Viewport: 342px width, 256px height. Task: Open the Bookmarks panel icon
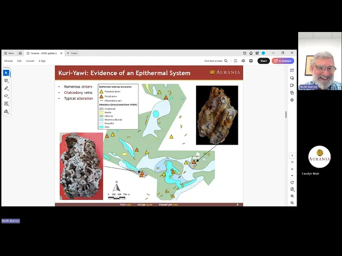point(292,85)
